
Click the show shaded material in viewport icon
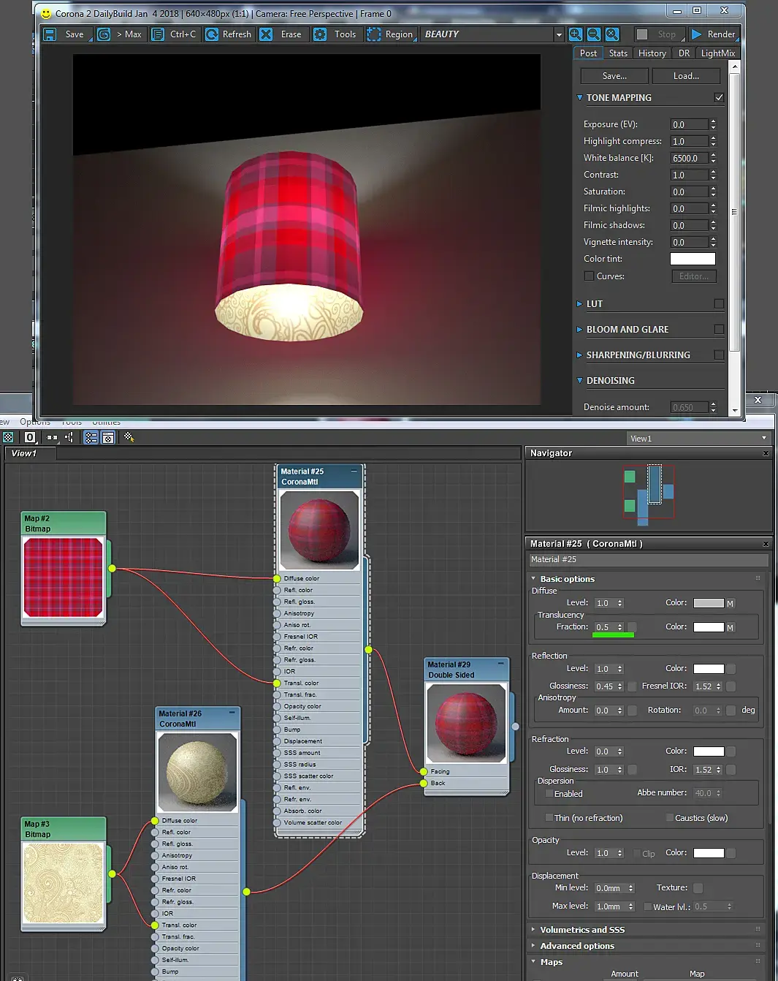[8, 437]
